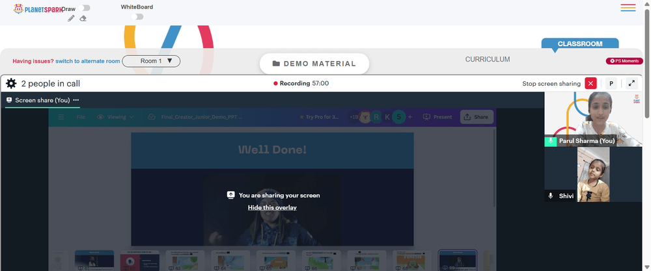This screenshot has width=651, height=271.
Task: Click the page vertical scrollbar
Action: coord(647,62)
